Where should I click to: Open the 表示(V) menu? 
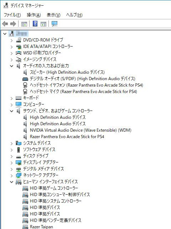coord(53,15)
